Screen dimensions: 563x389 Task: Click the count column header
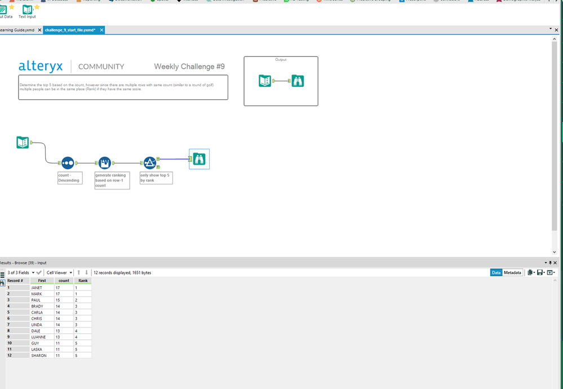click(64, 281)
